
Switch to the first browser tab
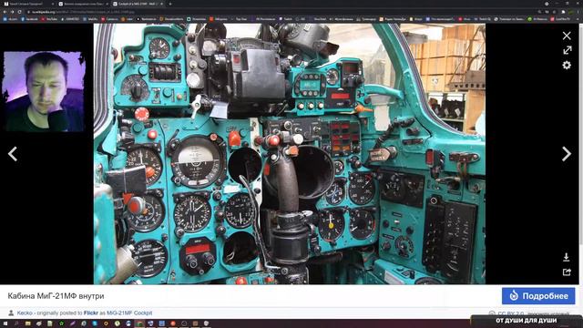click(x=28, y=4)
